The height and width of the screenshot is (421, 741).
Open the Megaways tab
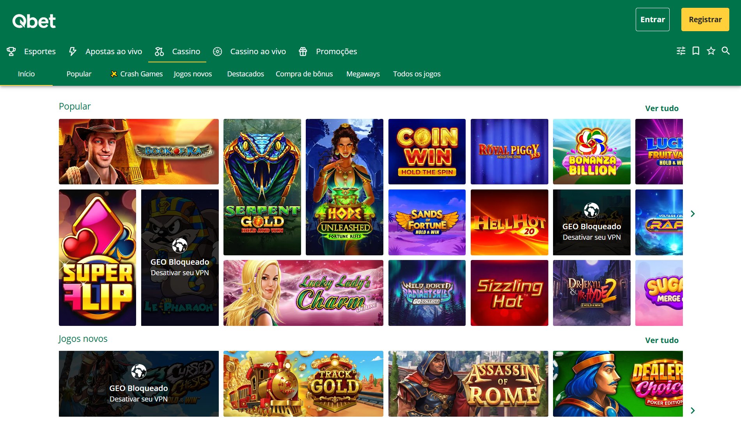(363, 74)
